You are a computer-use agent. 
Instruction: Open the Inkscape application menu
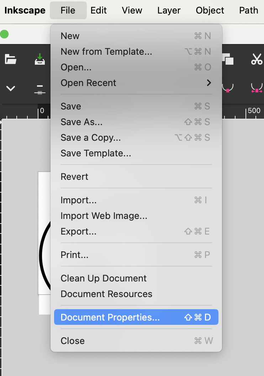pos(25,10)
